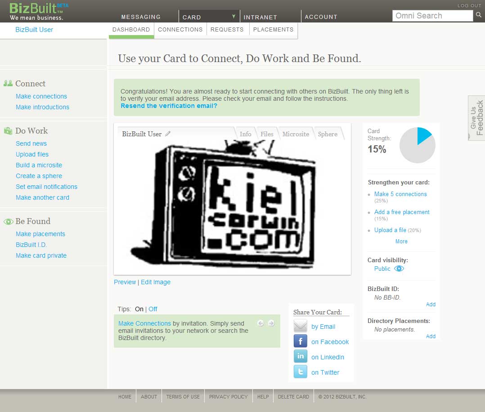Open the Card dropdown arrow
Viewport: 485px width, 412px height.
[x=234, y=16]
